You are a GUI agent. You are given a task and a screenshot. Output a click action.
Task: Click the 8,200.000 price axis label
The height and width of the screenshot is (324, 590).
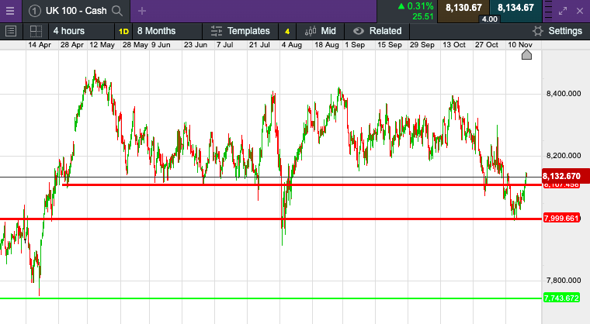click(564, 156)
